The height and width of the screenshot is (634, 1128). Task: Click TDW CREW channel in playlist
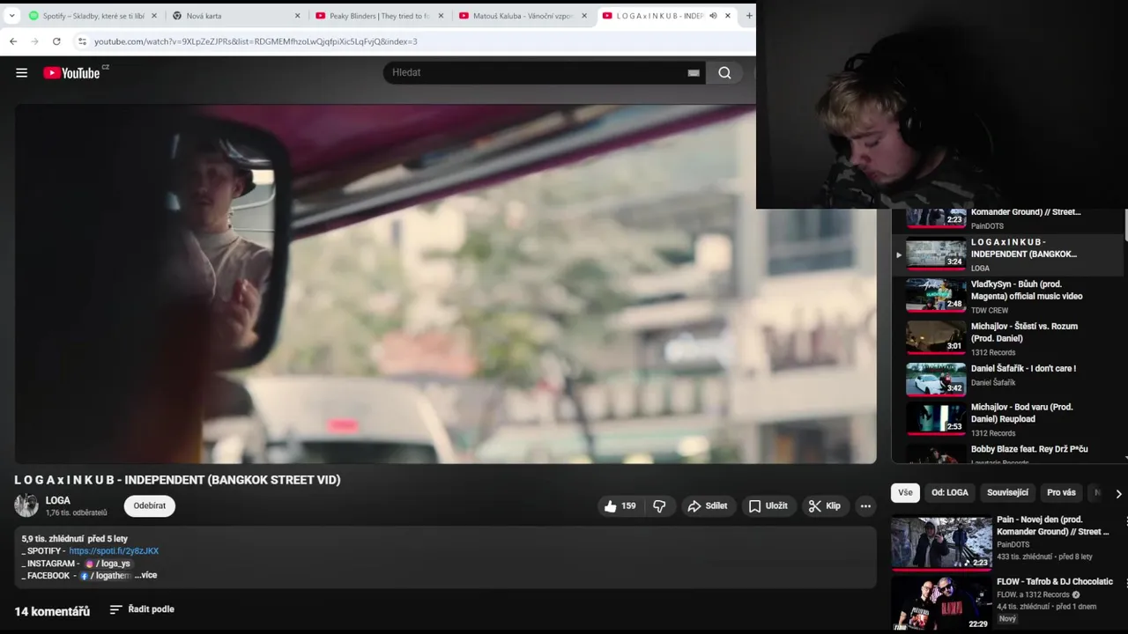(990, 311)
